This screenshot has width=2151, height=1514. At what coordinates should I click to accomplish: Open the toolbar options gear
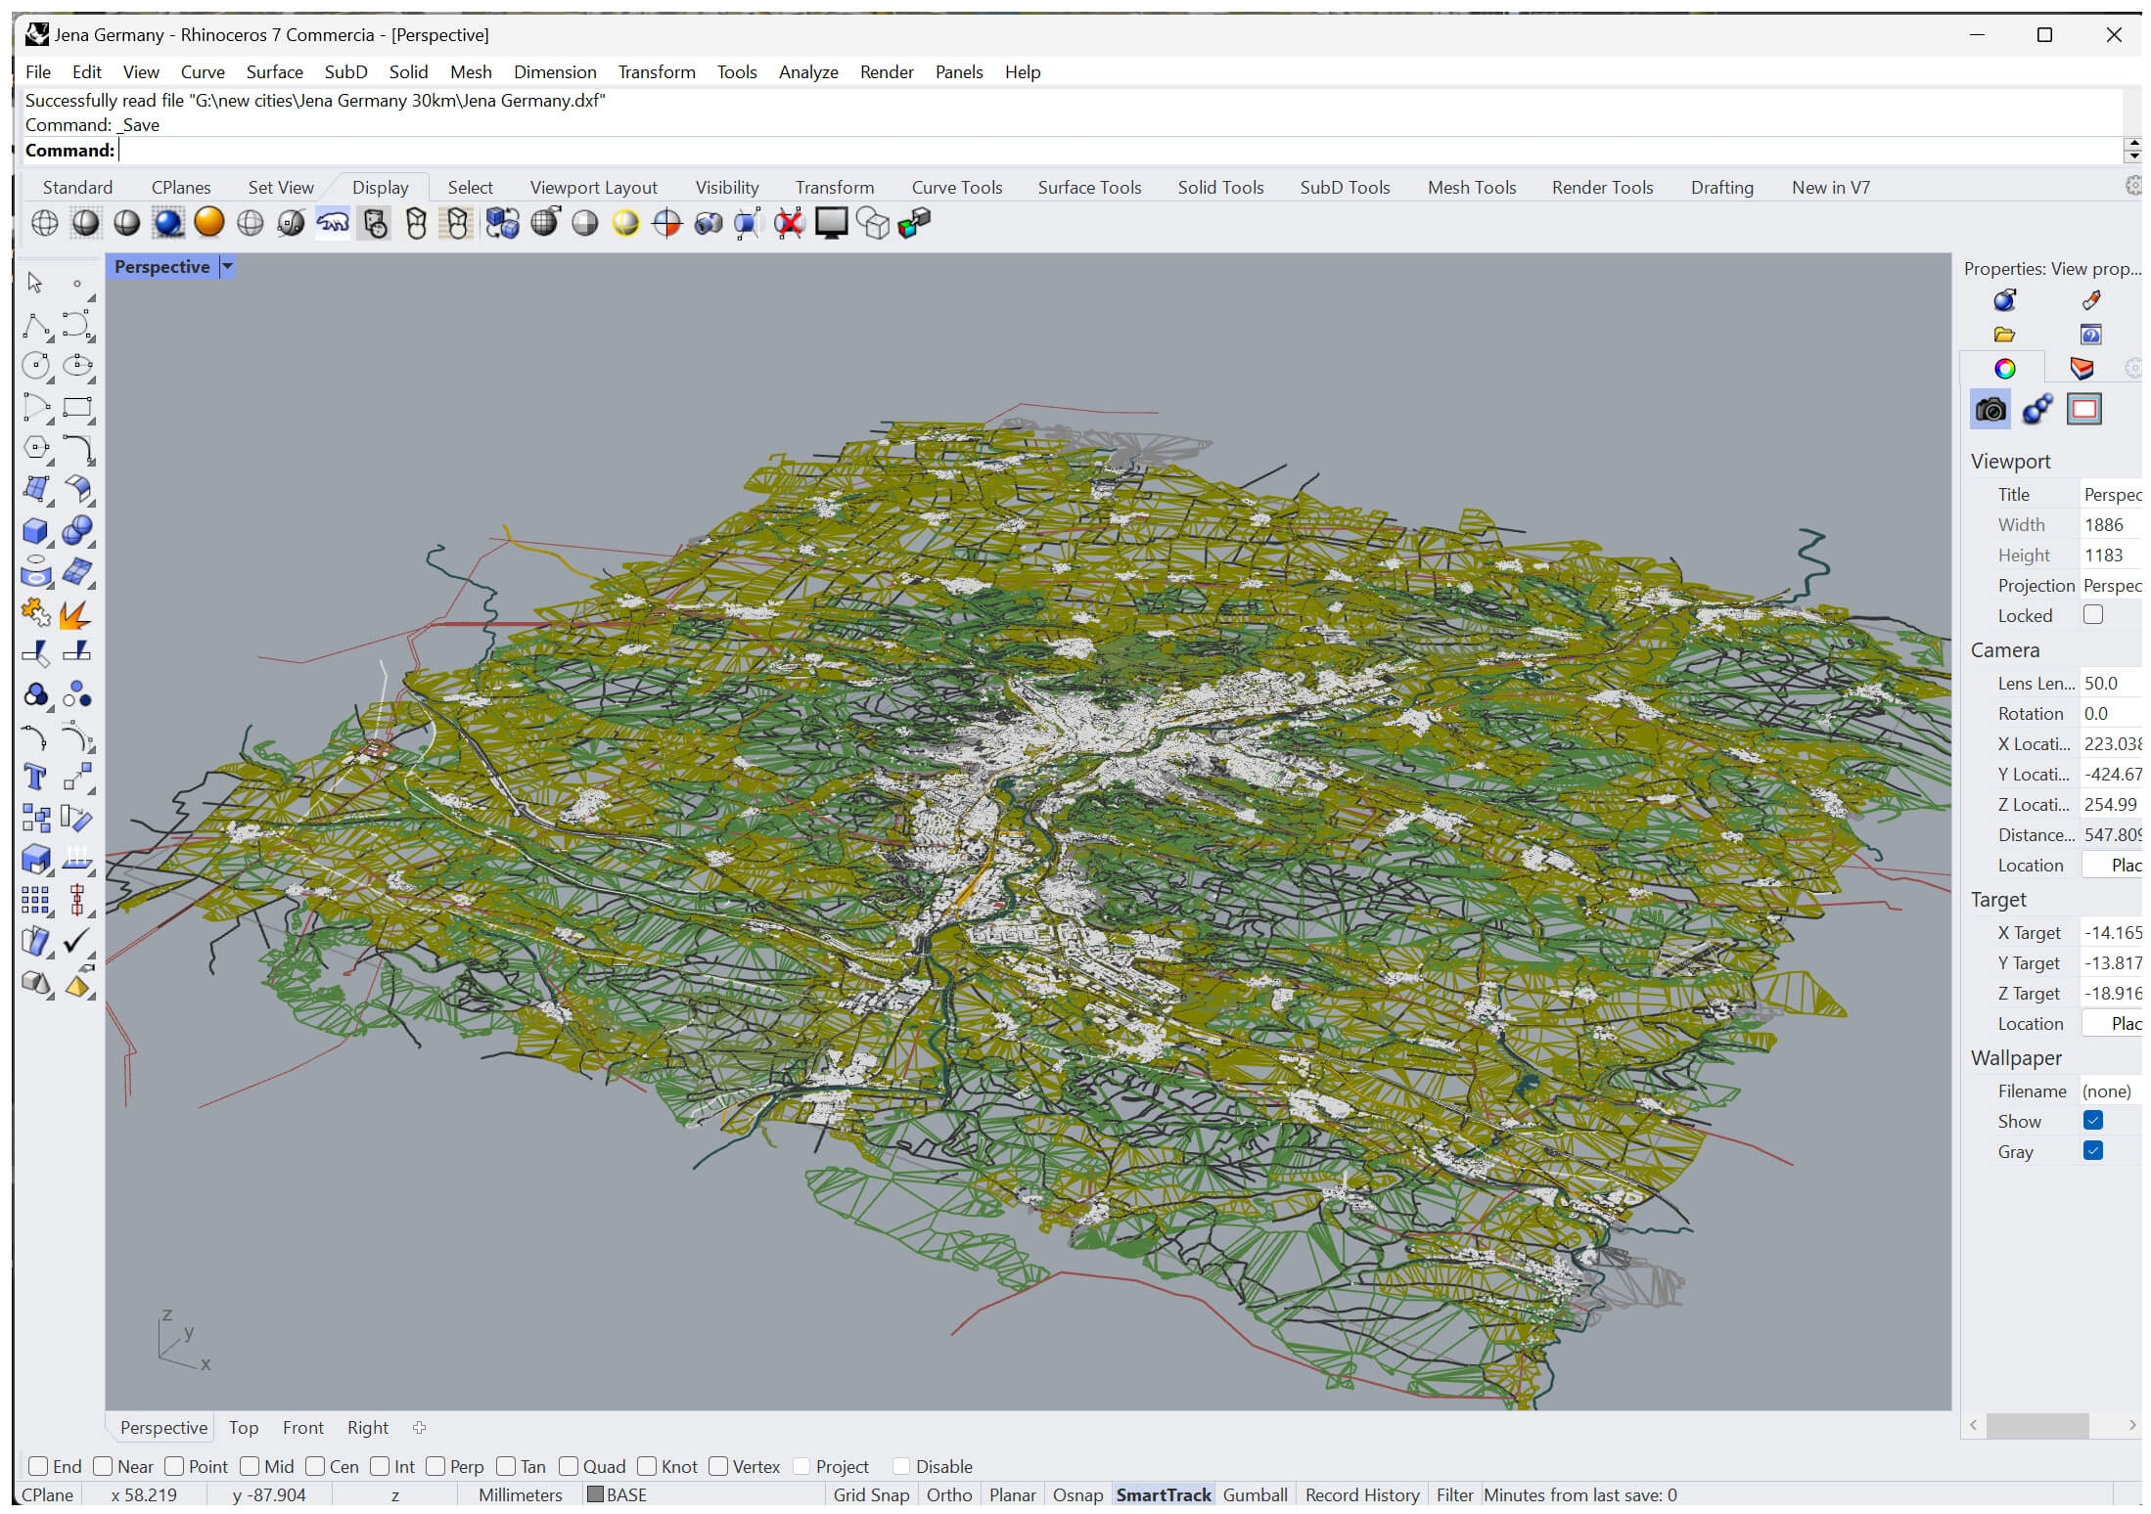pos(2133,186)
